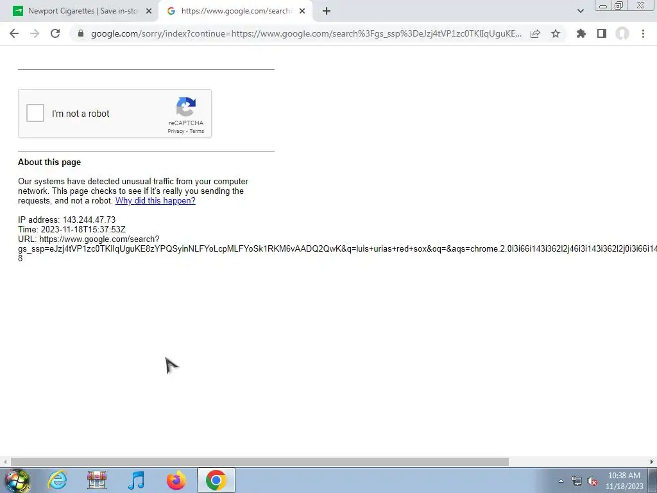This screenshot has height=493, width=657.
Task: Click the Chrome taskbar icon
Action: point(216,480)
